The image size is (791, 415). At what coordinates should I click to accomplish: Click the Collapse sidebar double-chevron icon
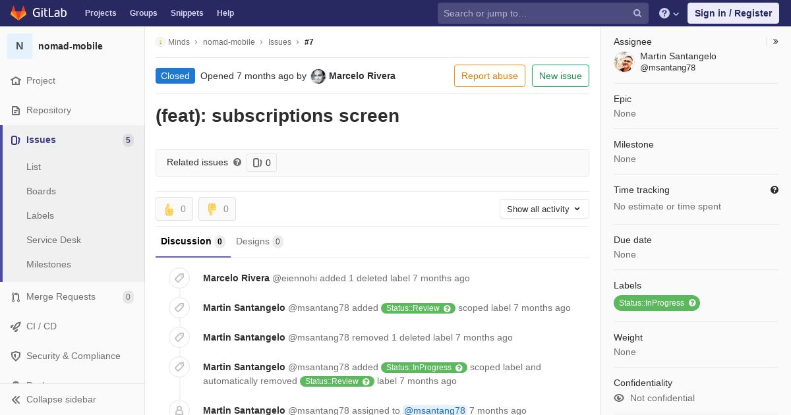coord(16,399)
